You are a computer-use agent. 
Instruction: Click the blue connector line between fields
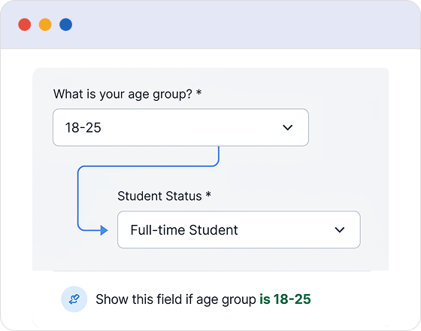coord(148,166)
